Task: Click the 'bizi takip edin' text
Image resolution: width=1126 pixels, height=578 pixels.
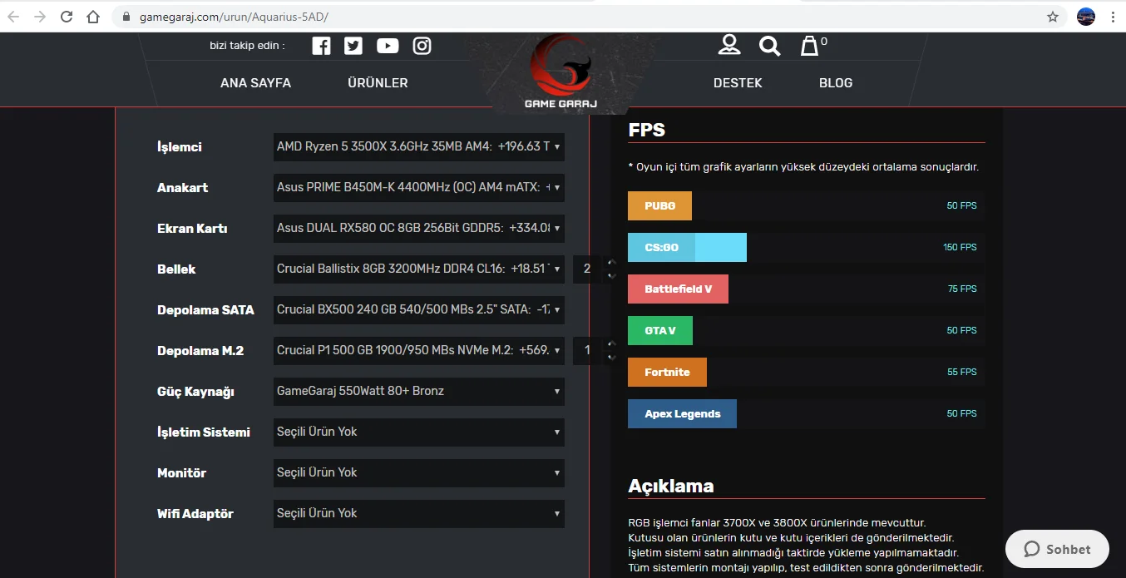Action: coord(247,46)
